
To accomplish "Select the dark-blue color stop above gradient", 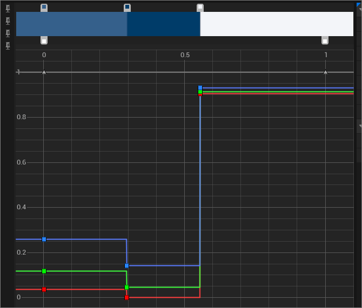I will pyautogui.click(x=127, y=8).
